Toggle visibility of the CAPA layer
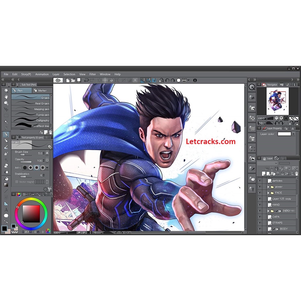 [260, 217]
